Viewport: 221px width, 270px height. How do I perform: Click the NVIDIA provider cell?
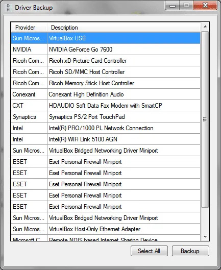[29, 50]
